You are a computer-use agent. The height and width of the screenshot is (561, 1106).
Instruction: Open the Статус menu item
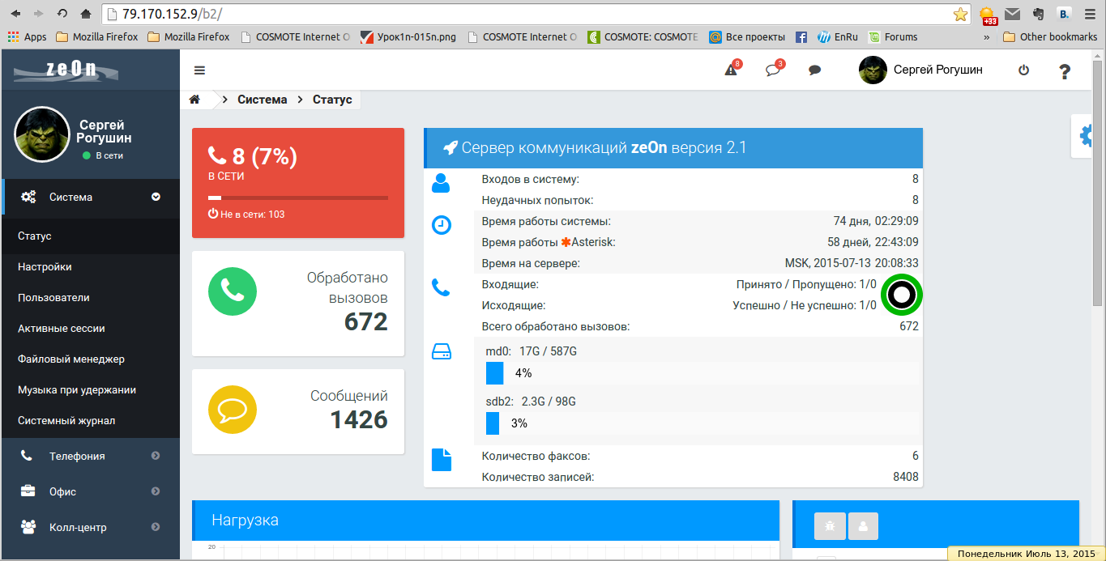(x=91, y=236)
